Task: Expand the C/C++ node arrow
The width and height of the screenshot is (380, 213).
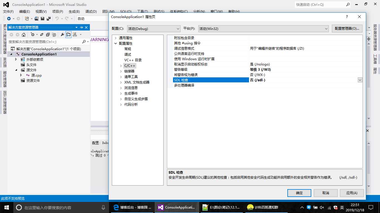Action: point(121,66)
